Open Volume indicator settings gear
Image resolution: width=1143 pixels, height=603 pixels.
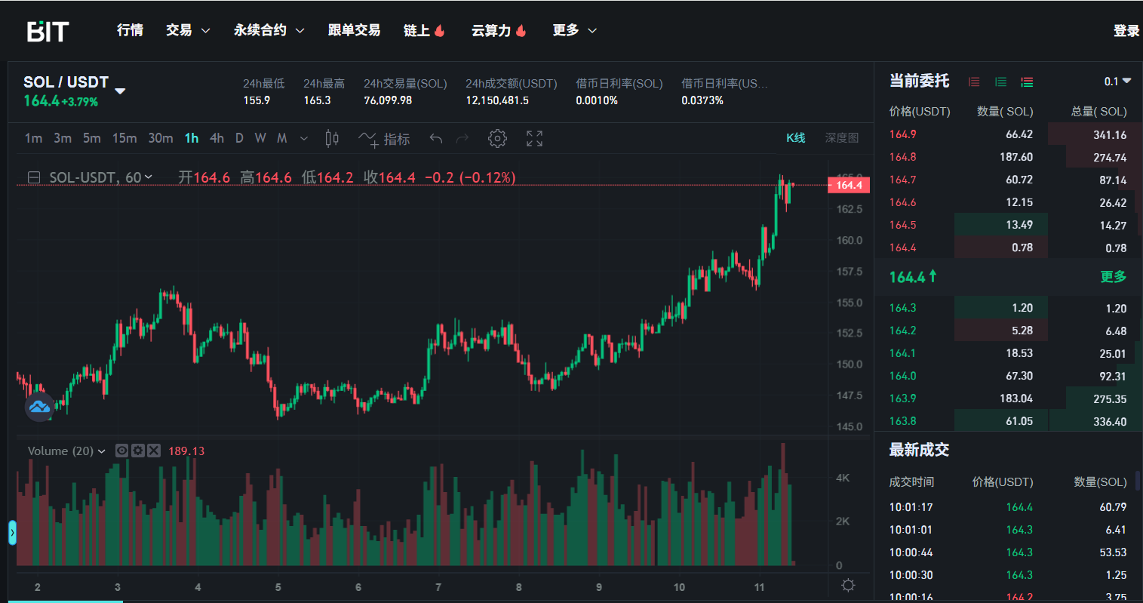click(138, 451)
